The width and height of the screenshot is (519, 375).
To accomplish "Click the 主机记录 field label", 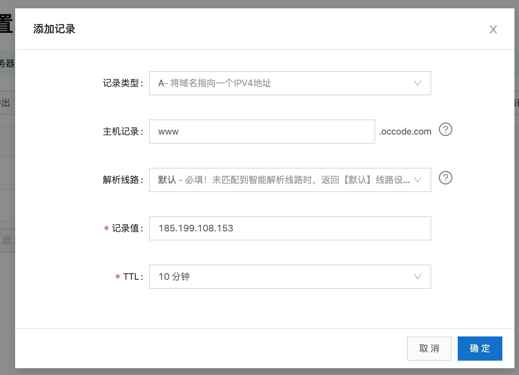I will (x=122, y=132).
